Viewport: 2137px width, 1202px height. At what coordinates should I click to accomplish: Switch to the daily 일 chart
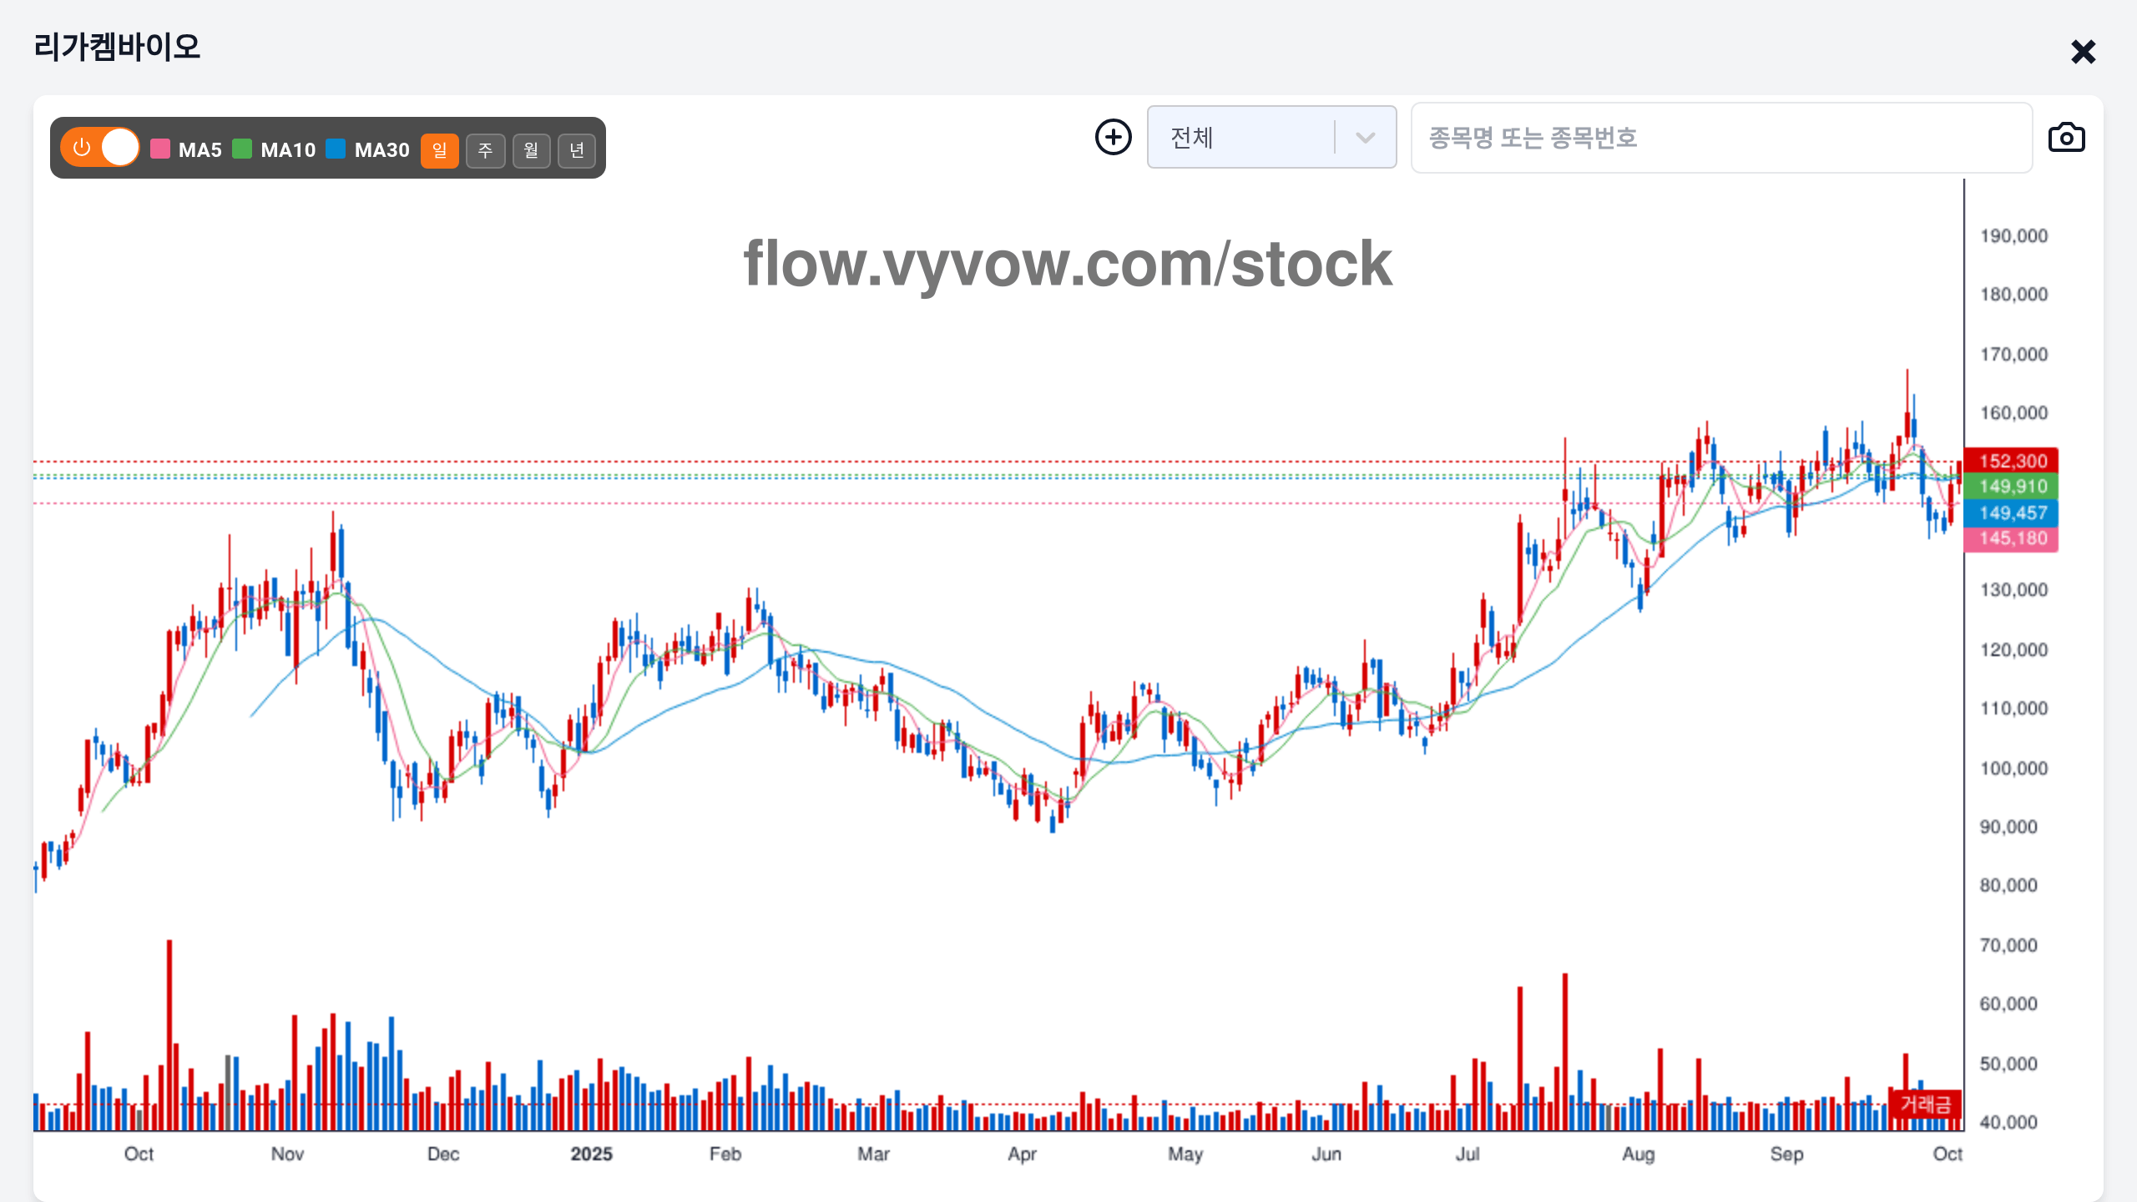440,151
